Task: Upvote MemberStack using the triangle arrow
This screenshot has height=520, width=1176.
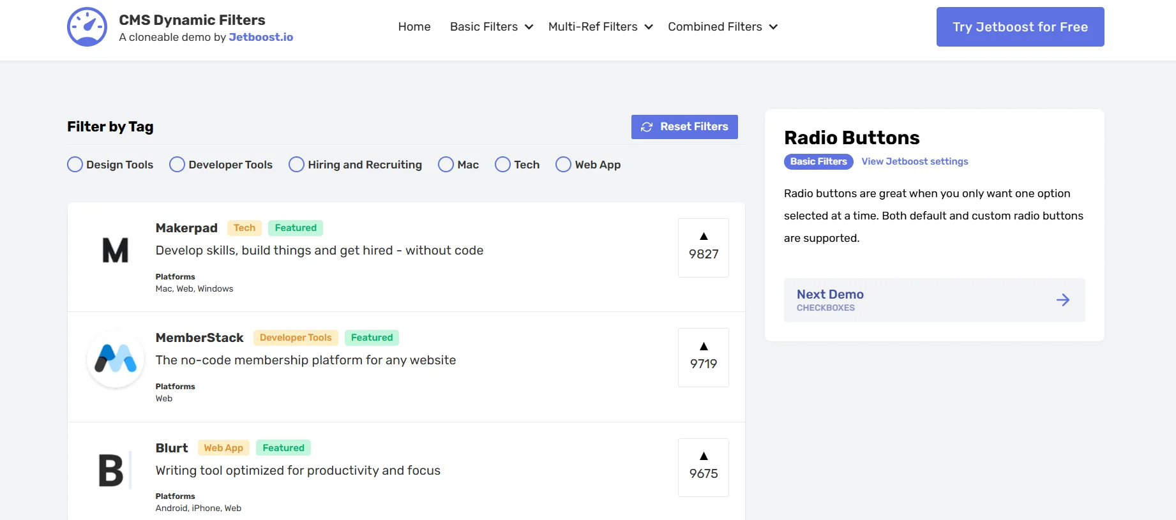Action: tap(704, 346)
